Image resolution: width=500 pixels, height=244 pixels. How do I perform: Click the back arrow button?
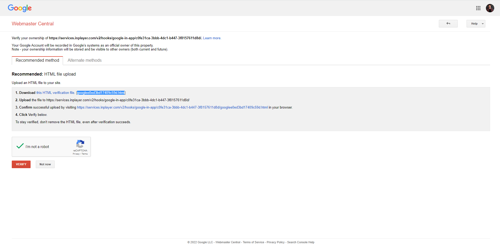click(448, 24)
